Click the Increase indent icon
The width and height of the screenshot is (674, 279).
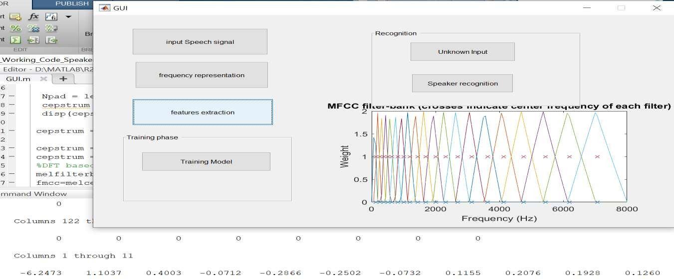point(33,40)
